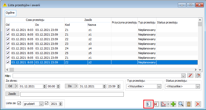Toggle the checkbox of the Z4 row
The image size is (206, 110).
click(x=8, y=48)
